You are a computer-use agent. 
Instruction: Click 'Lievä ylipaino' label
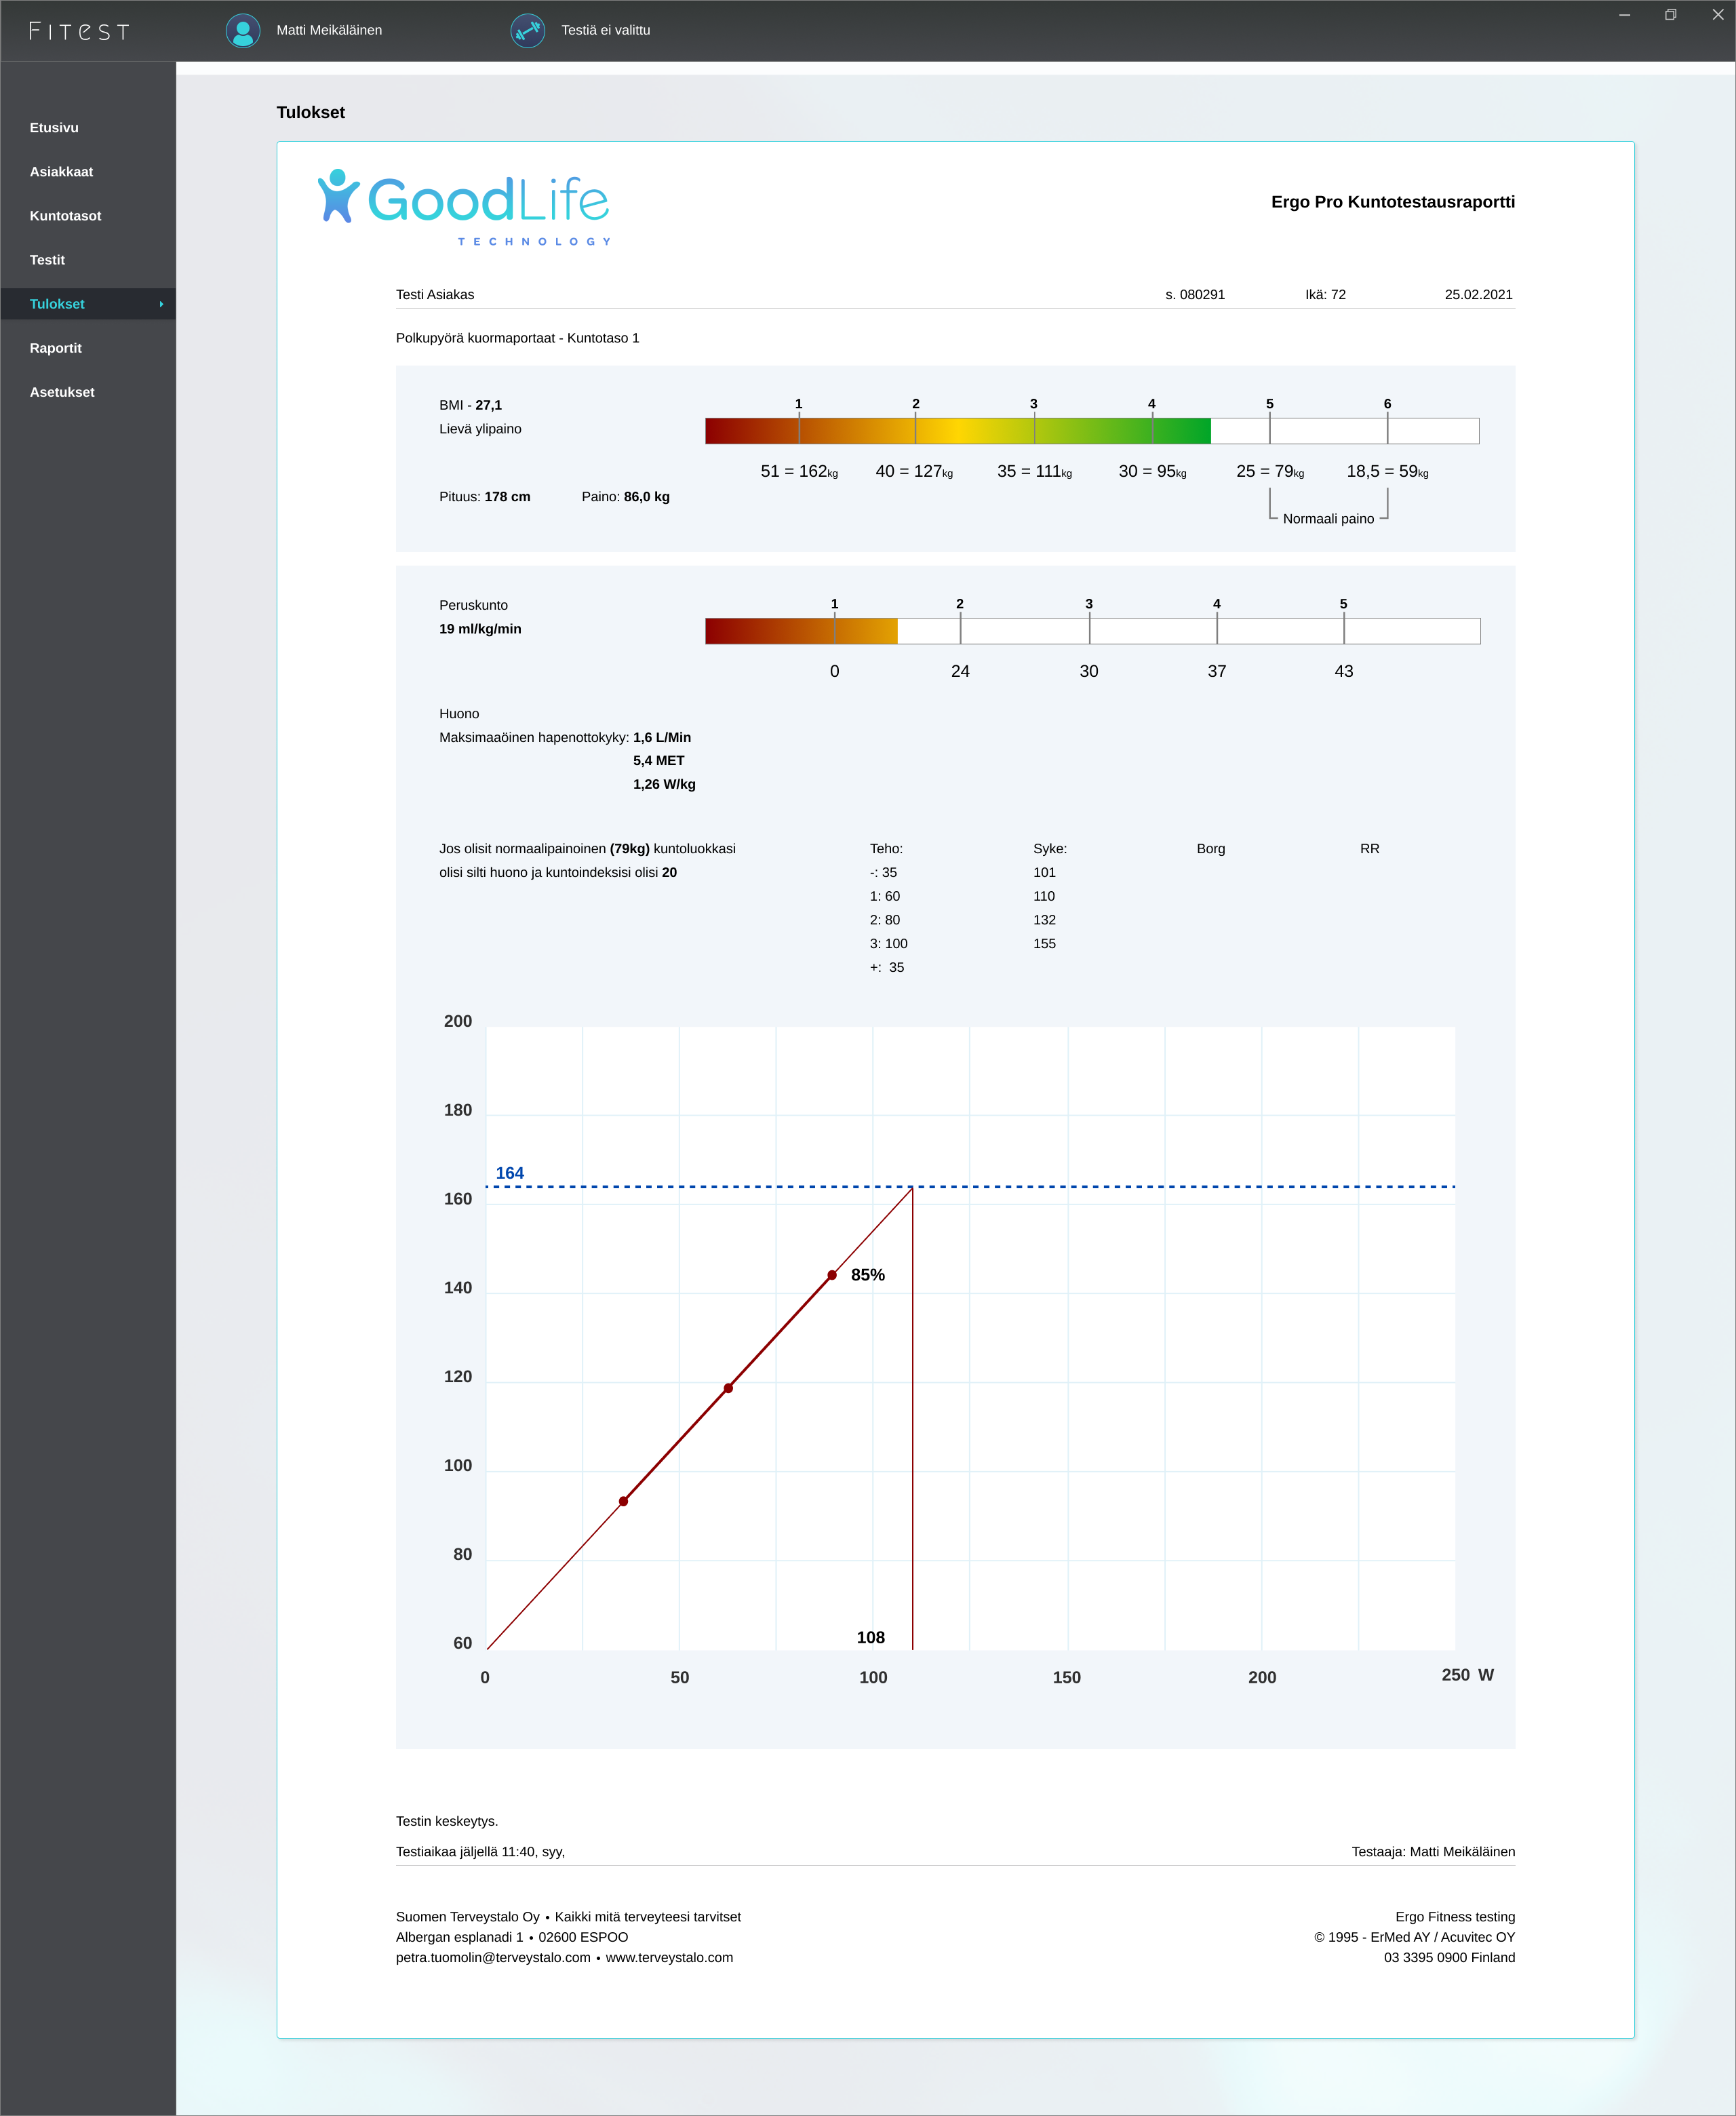(480, 429)
